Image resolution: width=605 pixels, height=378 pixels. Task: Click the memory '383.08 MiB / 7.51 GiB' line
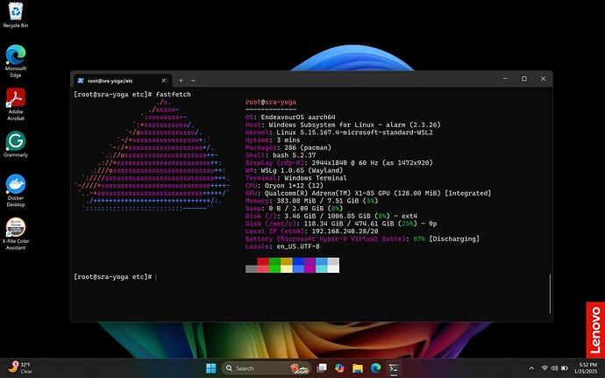[312, 201]
